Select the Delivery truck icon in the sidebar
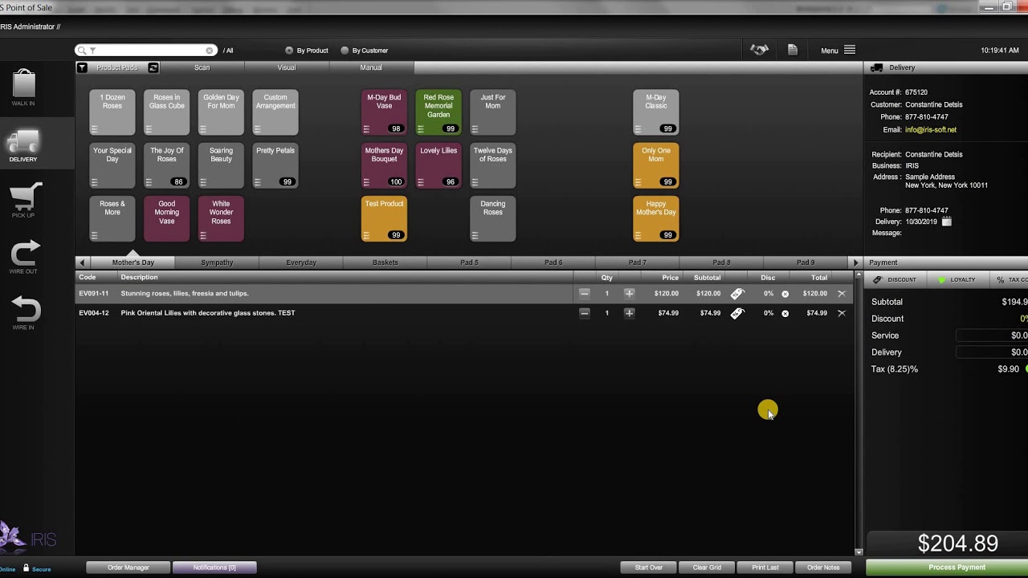The height and width of the screenshot is (578, 1028). click(x=23, y=142)
